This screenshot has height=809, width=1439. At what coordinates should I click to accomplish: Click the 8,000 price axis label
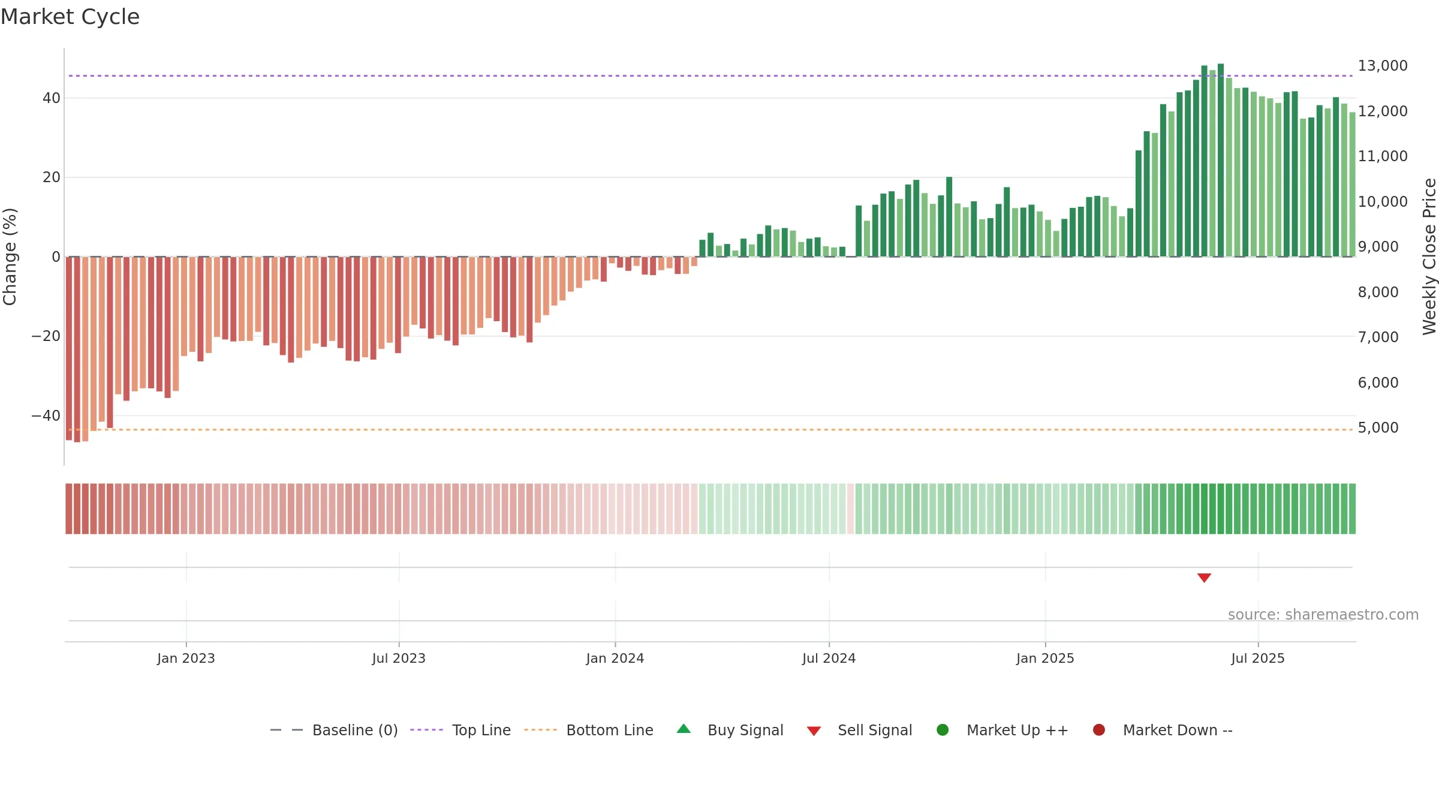click(x=1378, y=292)
